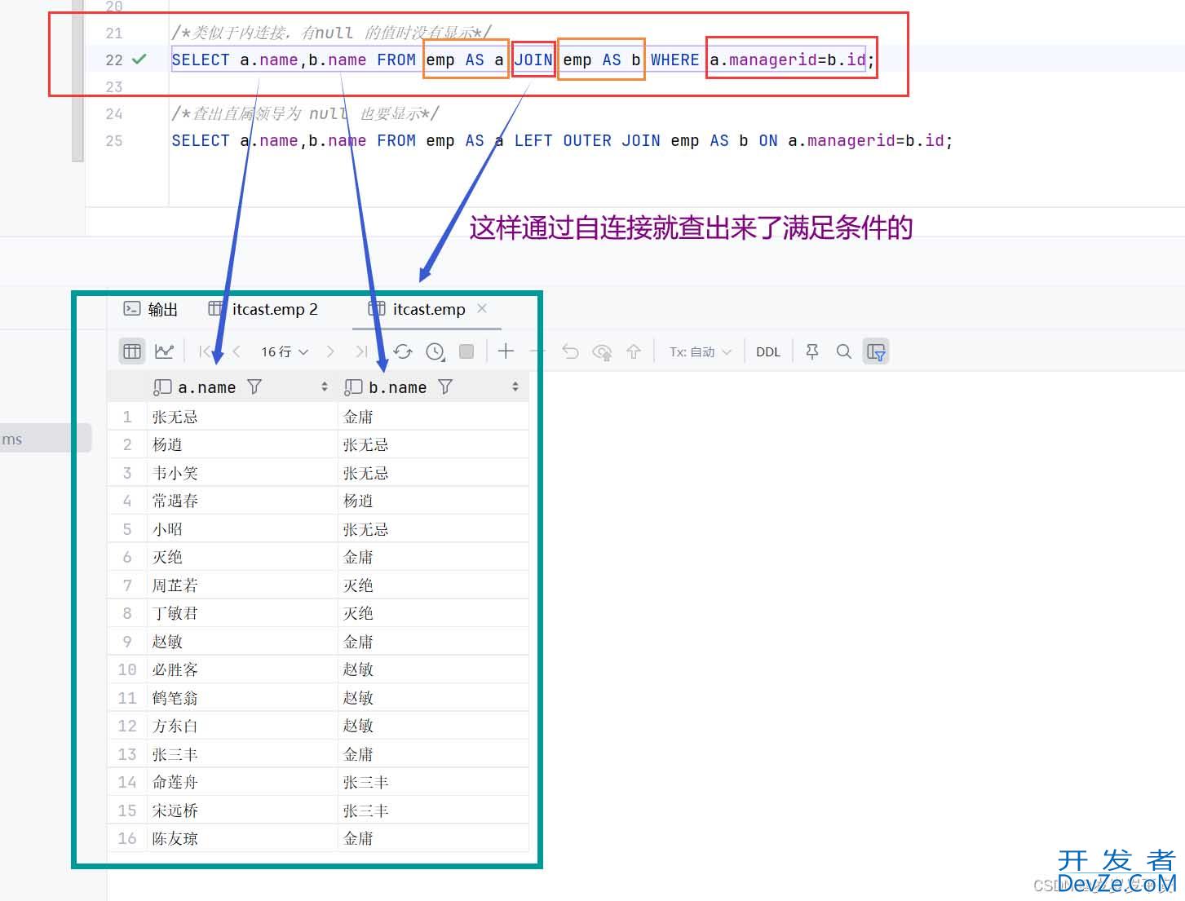
Task: Click the LEFT OUTER JOIN keyword on line 25
Action: point(587,140)
